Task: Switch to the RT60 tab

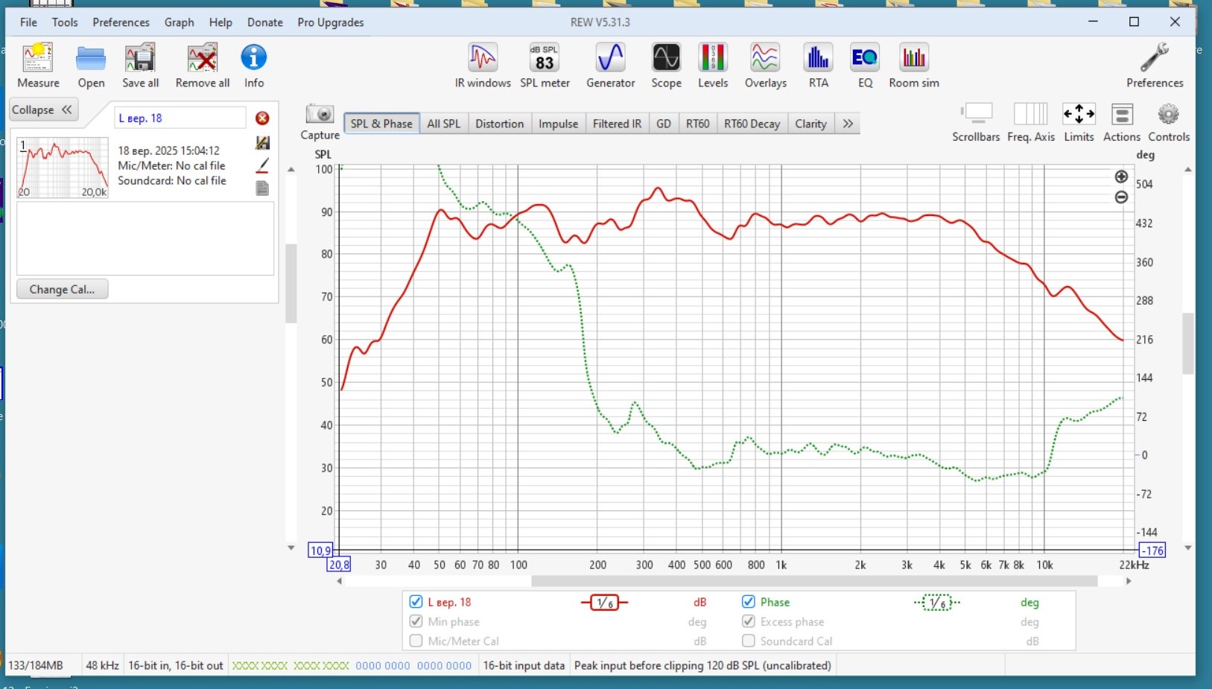Action: (697, 124)
